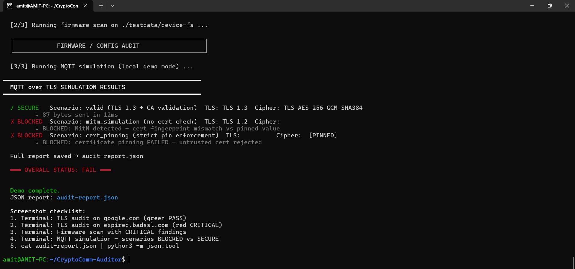Click the 'Screenshot checklist:' heading
The height and width of the screenshot is (269, 575).
(x=48, y=211)
